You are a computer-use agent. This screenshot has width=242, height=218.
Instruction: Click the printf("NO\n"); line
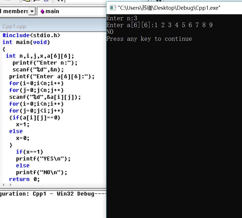41,172
